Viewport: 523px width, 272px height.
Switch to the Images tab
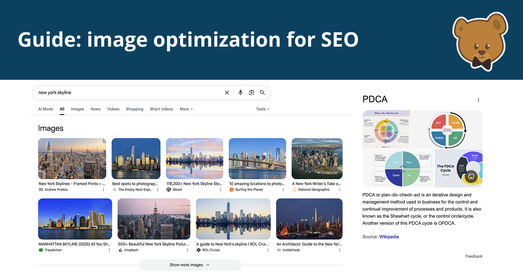(x=77, y=109)
